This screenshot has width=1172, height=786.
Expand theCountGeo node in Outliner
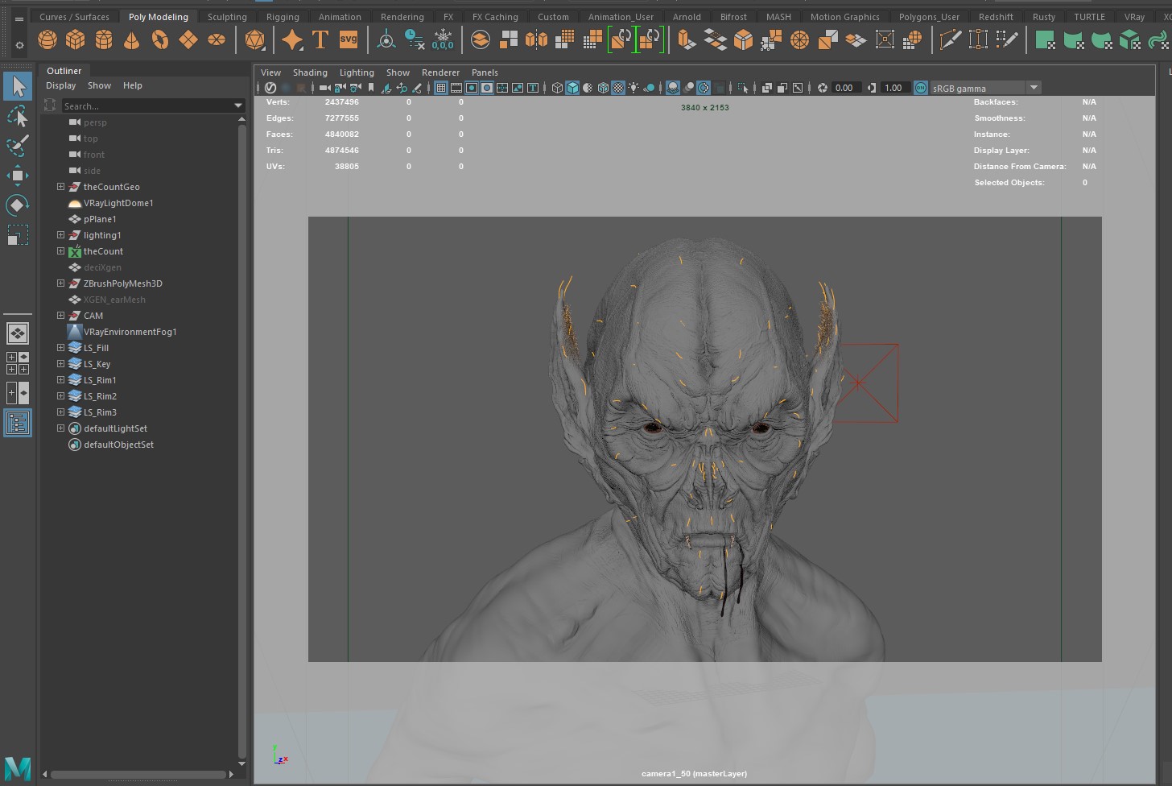pyautogui.click(x=60, y=187)
